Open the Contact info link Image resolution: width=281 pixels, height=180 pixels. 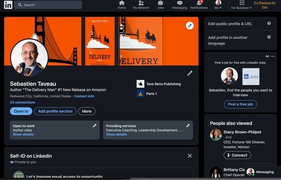[x=84, y=96]
